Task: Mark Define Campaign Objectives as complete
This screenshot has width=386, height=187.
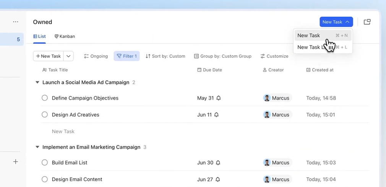Action: click(x=45, y=98)
